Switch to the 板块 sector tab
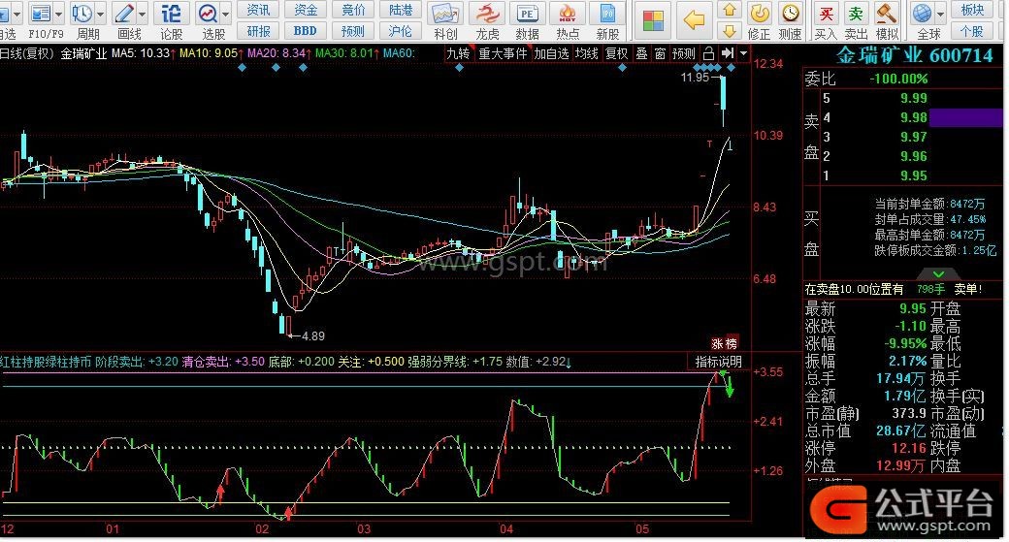The image size is (1009, 542). click(972, 10)
